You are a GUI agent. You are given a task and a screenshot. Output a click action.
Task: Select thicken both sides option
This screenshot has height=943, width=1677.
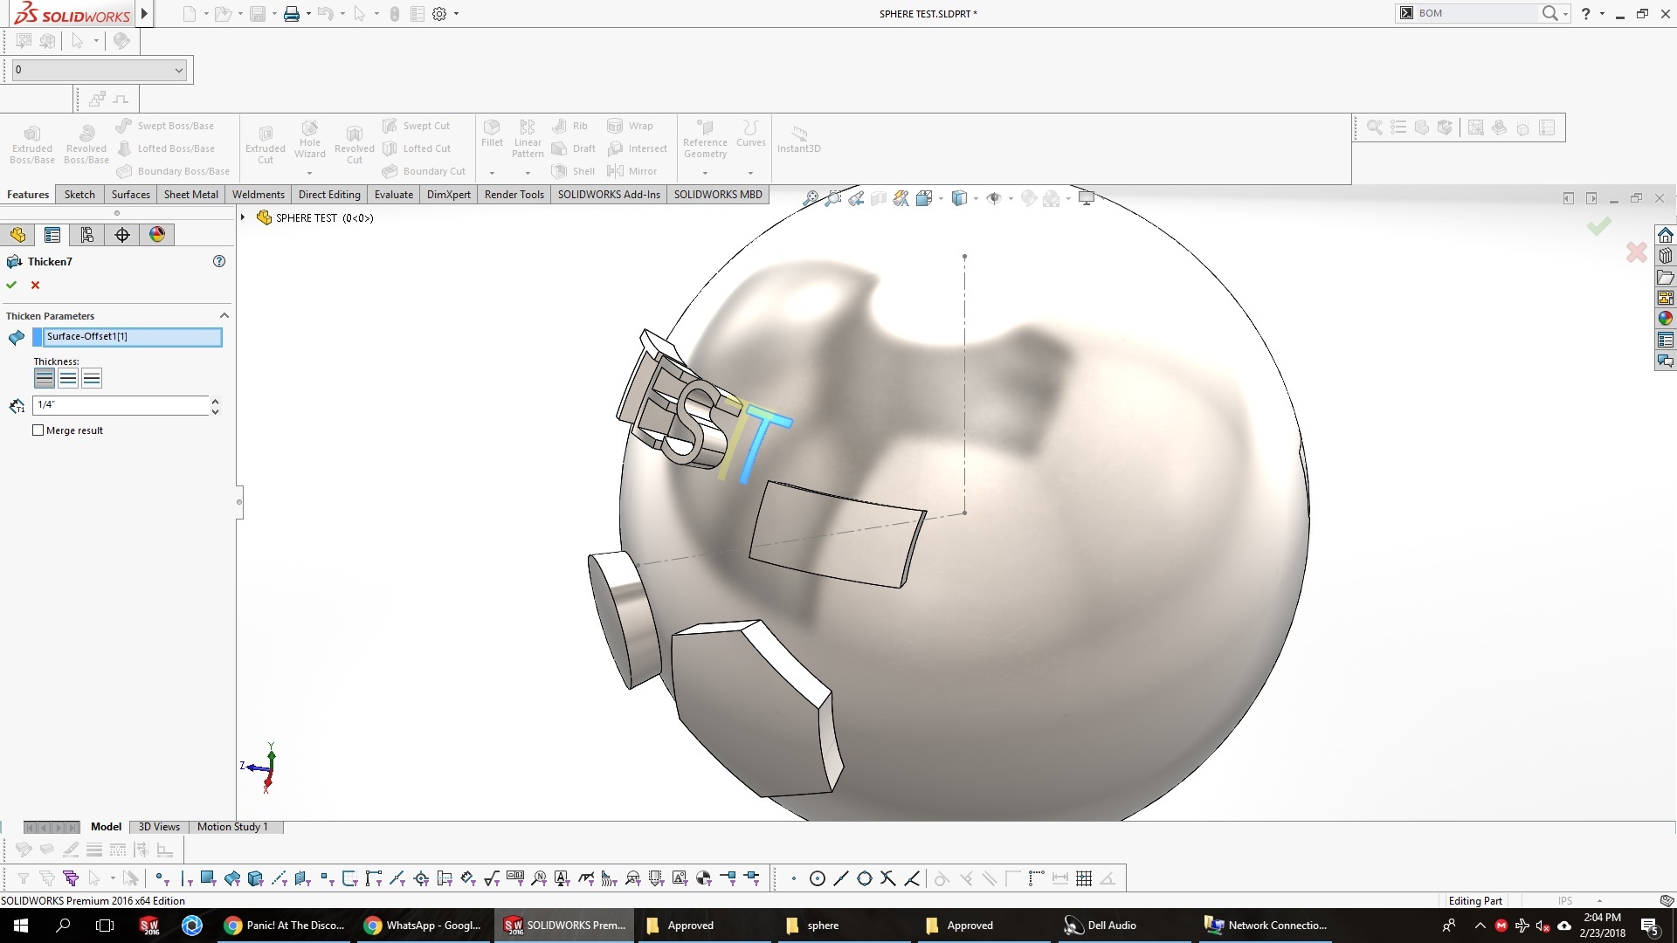click(68, 378)
